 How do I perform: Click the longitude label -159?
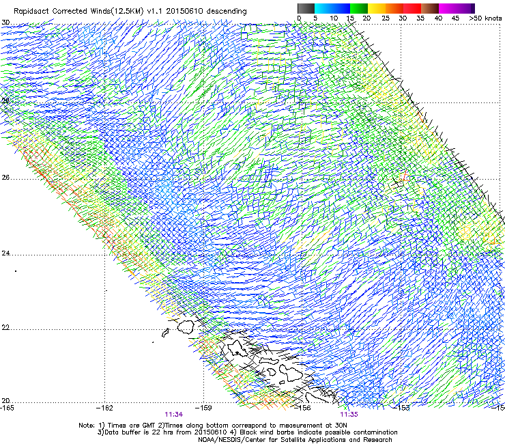click(x=203, y=408)
